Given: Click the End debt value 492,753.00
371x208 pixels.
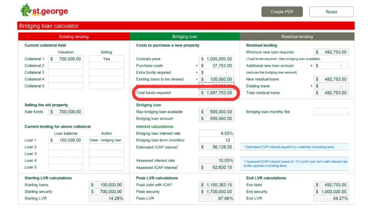Looking at the screenshot, I should (331, 185).
